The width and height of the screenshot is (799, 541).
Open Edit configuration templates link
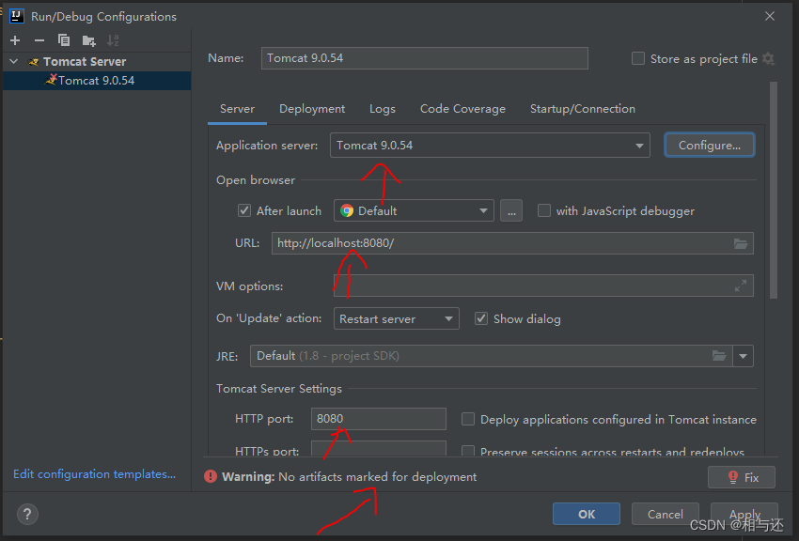pos(94,473)
